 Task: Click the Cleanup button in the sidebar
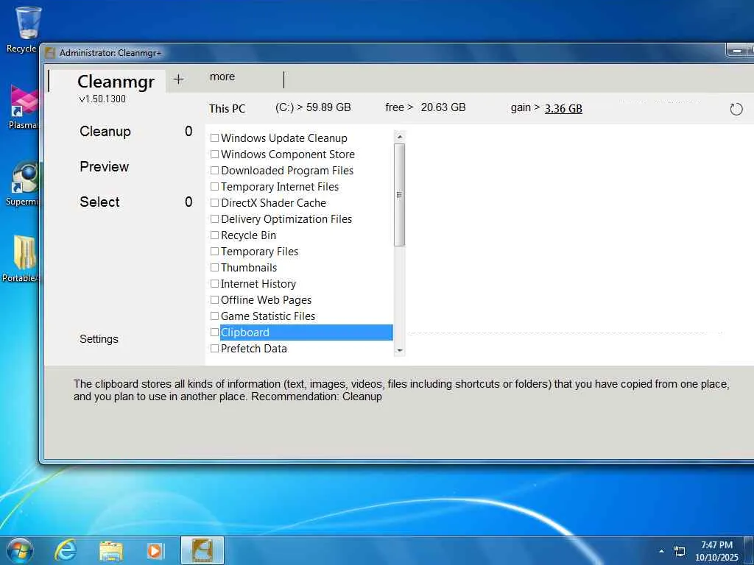tap(105, 131)
